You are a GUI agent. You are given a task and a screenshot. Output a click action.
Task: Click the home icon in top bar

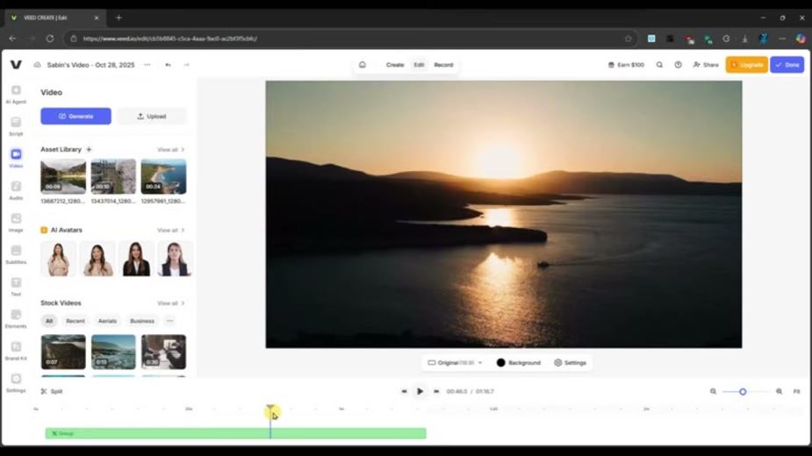tap(363, 65)
